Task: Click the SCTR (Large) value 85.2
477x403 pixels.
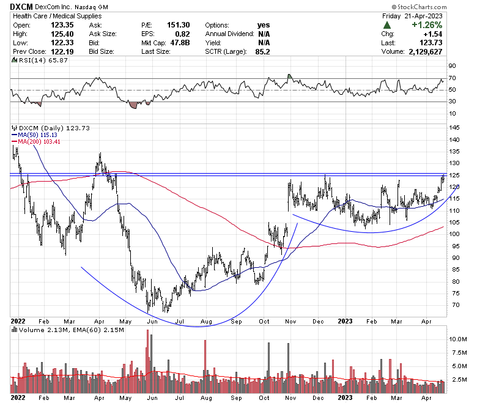Action: pyautogui.click(x=263, y=51)
